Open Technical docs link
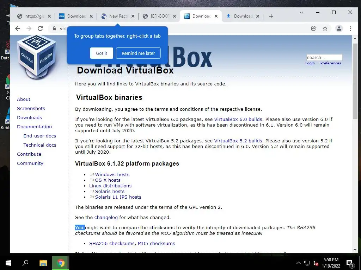 (x=40, y=145)
